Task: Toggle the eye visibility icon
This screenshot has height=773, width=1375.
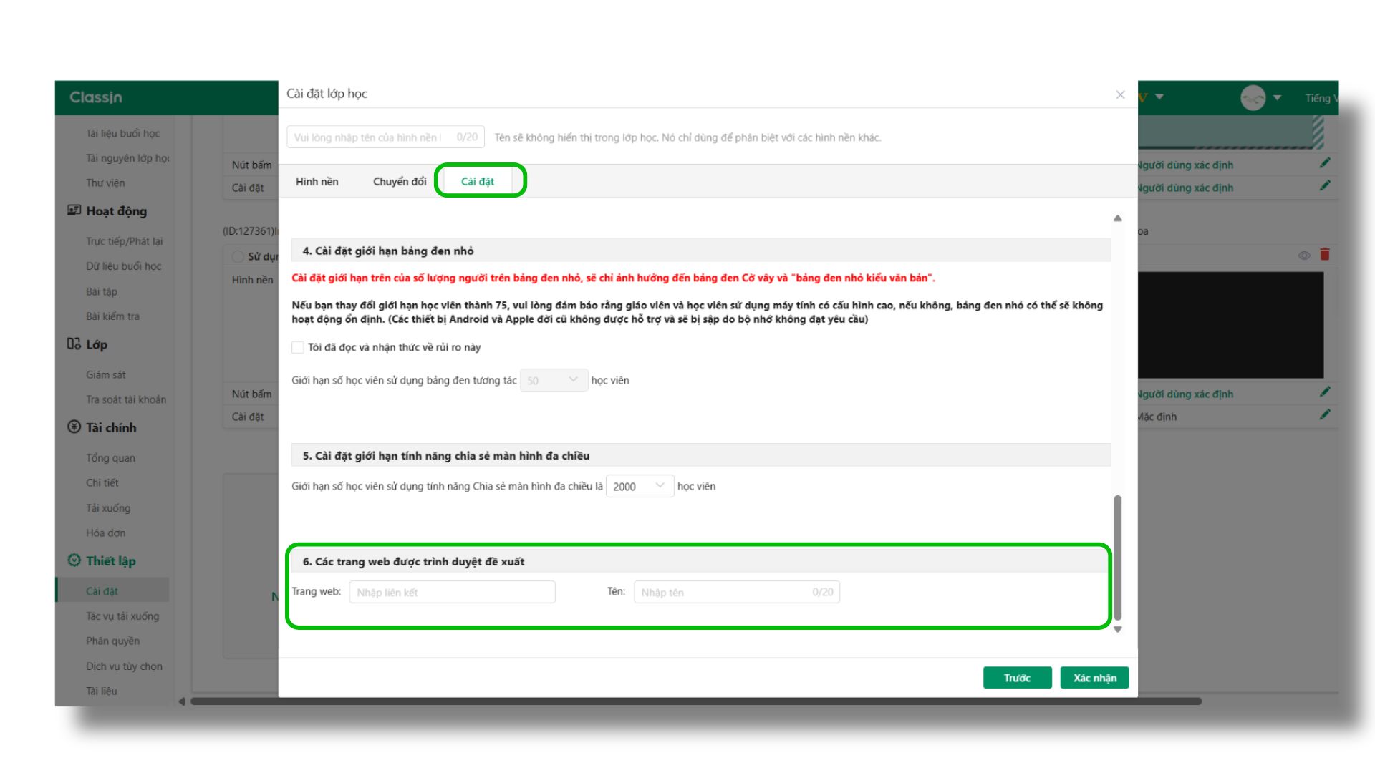Action: (x=1304, y=256)
